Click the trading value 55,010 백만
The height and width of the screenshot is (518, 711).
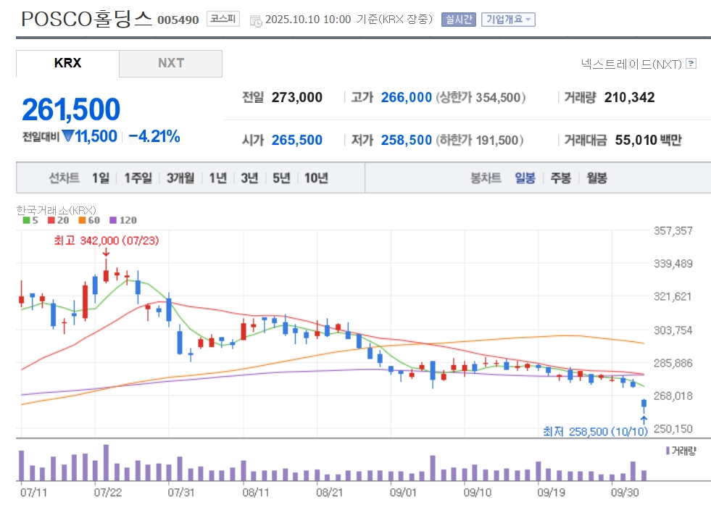648,140
